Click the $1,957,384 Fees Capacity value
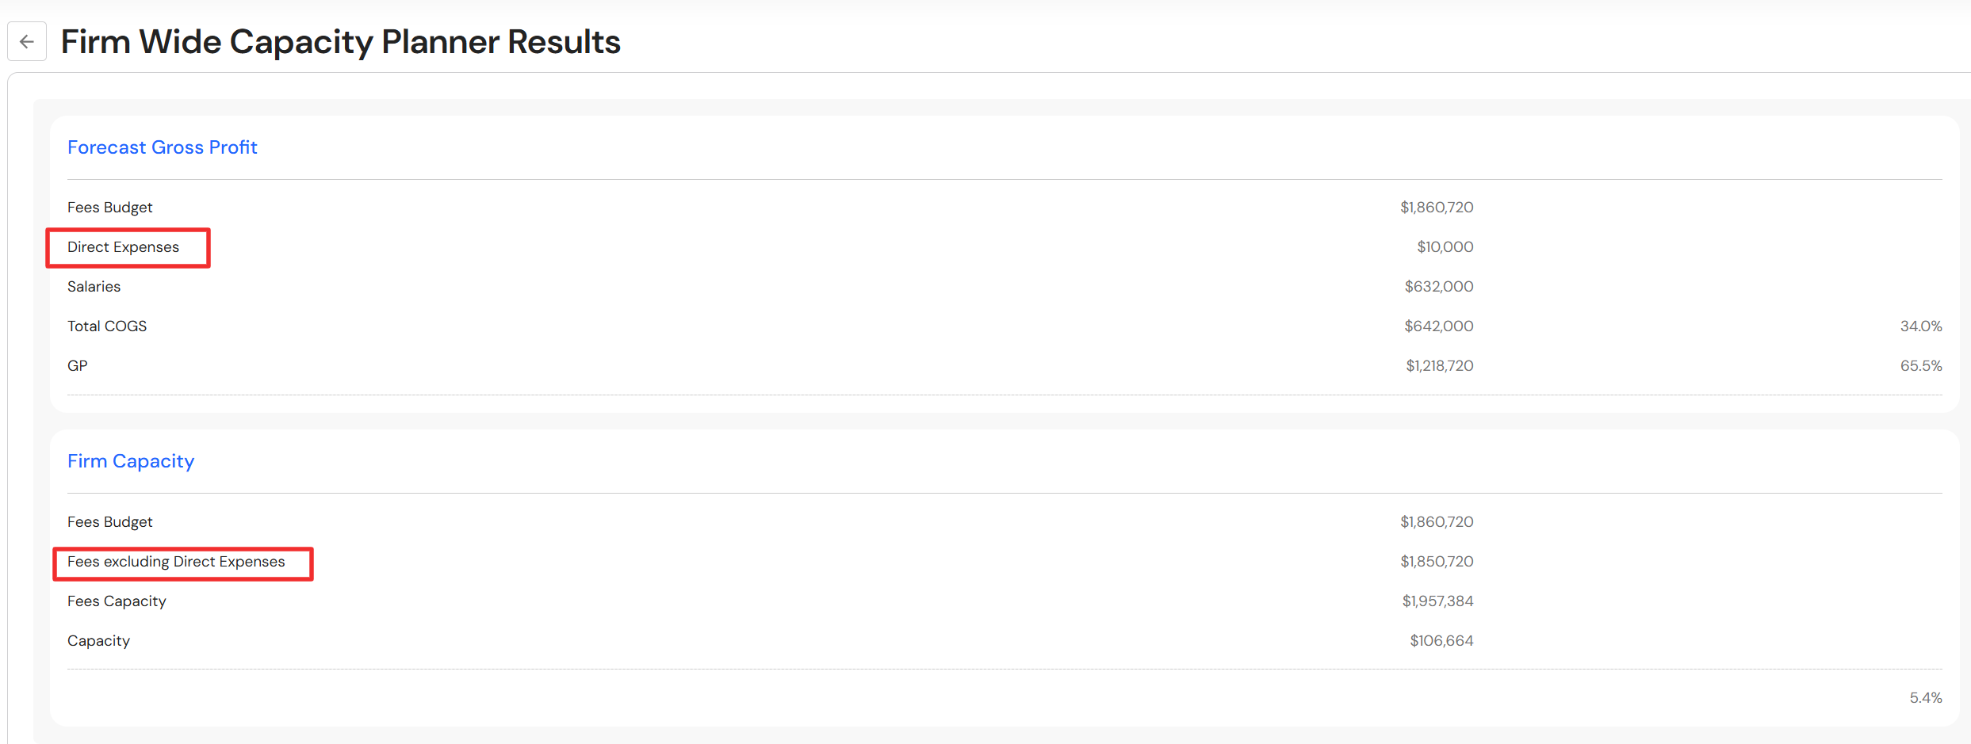Screen dimensions: 1971x744 pos(1437,601)
